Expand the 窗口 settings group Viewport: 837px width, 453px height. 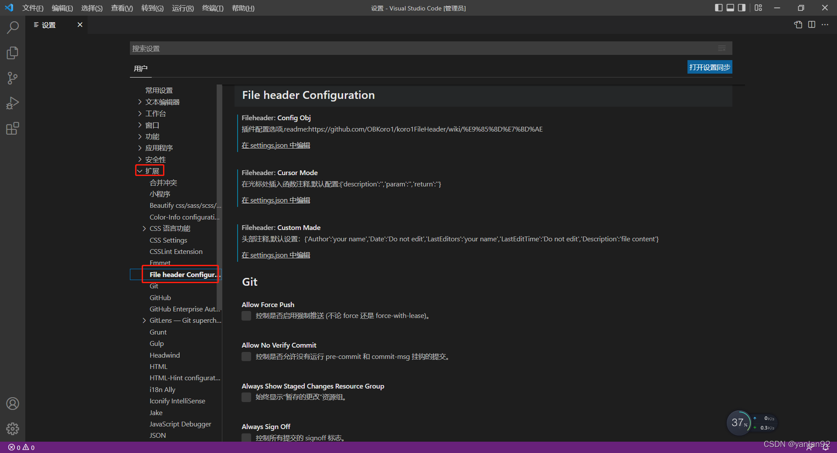pos(139,125)
